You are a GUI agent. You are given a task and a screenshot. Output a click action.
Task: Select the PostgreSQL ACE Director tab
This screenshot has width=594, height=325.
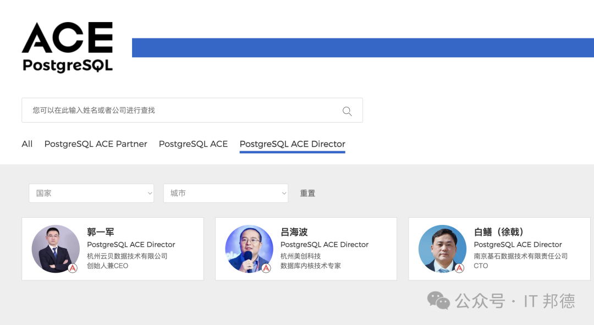pyautogui.click(x=292, y=144)
